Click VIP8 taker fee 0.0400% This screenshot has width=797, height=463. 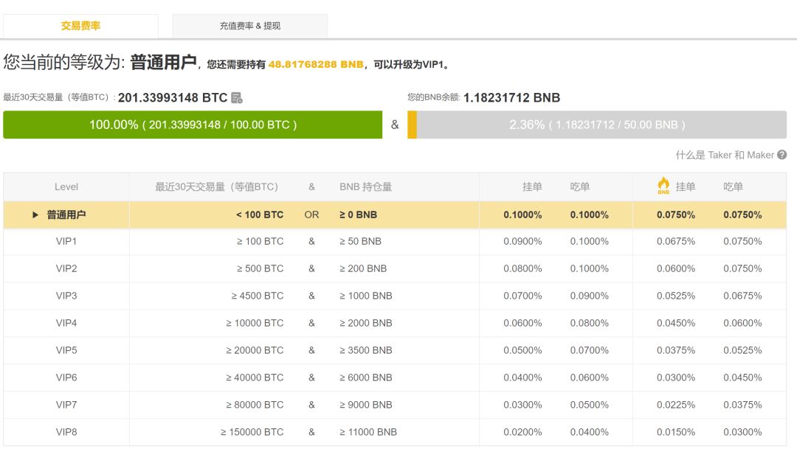tap(589, 432)
